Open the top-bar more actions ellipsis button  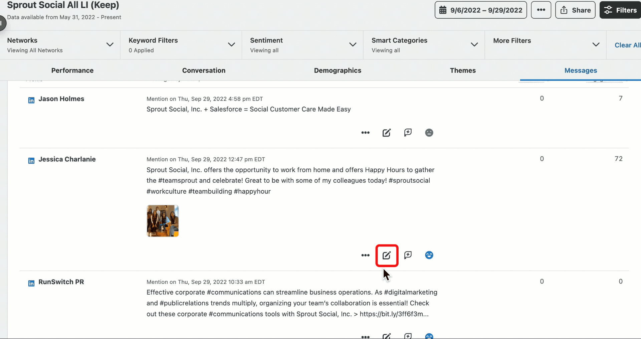(541, 10)
